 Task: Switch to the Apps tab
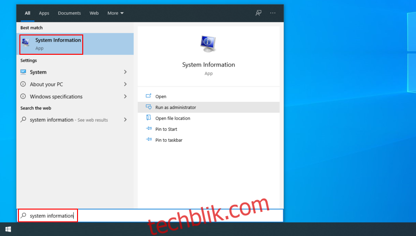(44, 13)
